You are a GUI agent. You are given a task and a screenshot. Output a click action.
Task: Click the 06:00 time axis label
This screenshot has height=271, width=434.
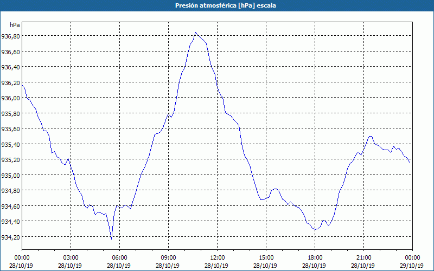119,258
